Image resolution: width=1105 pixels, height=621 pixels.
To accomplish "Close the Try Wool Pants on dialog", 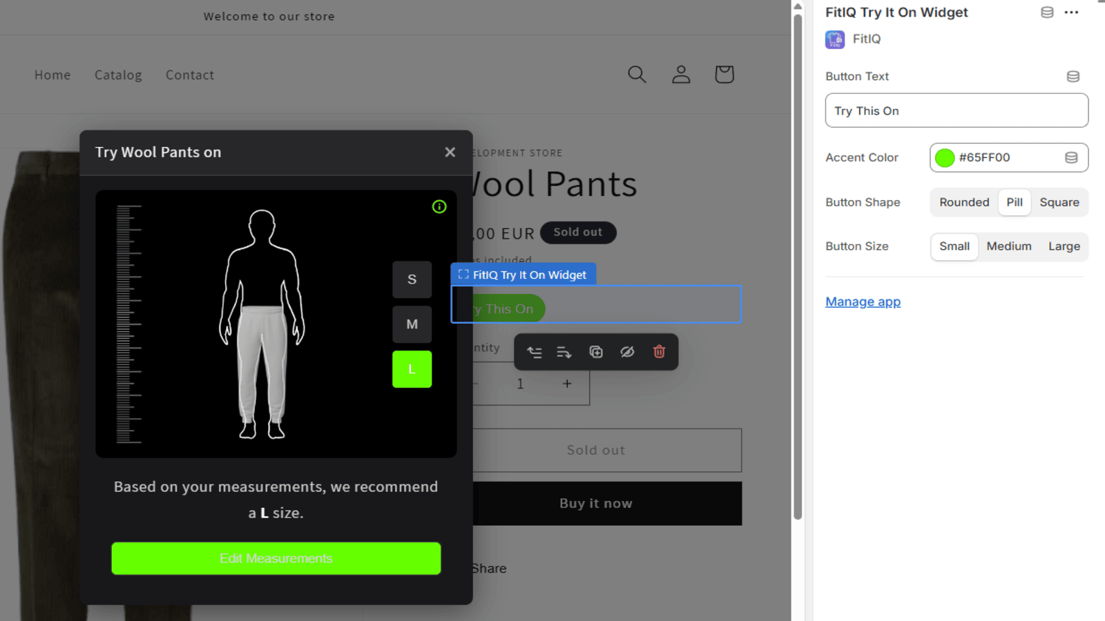I will 450,152.
